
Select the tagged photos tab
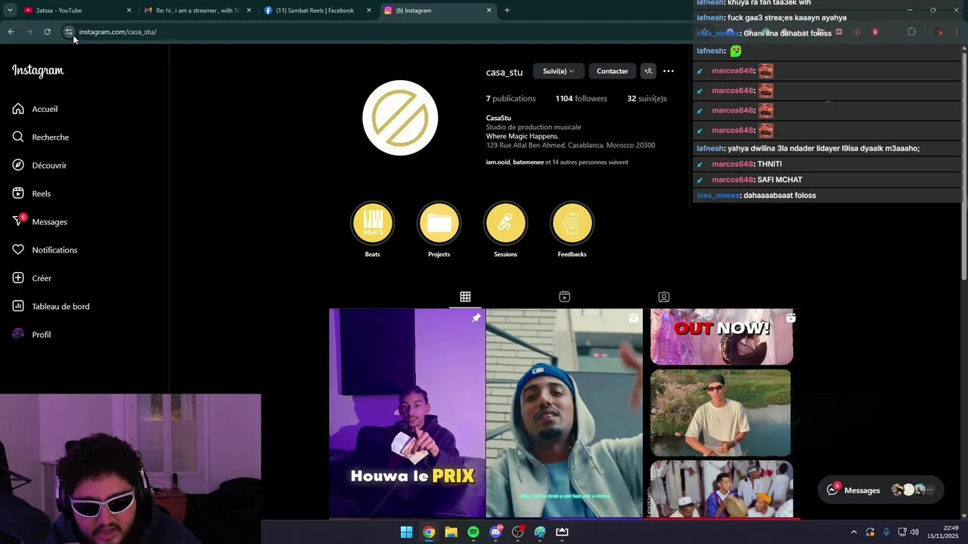(x=664, y=297)
